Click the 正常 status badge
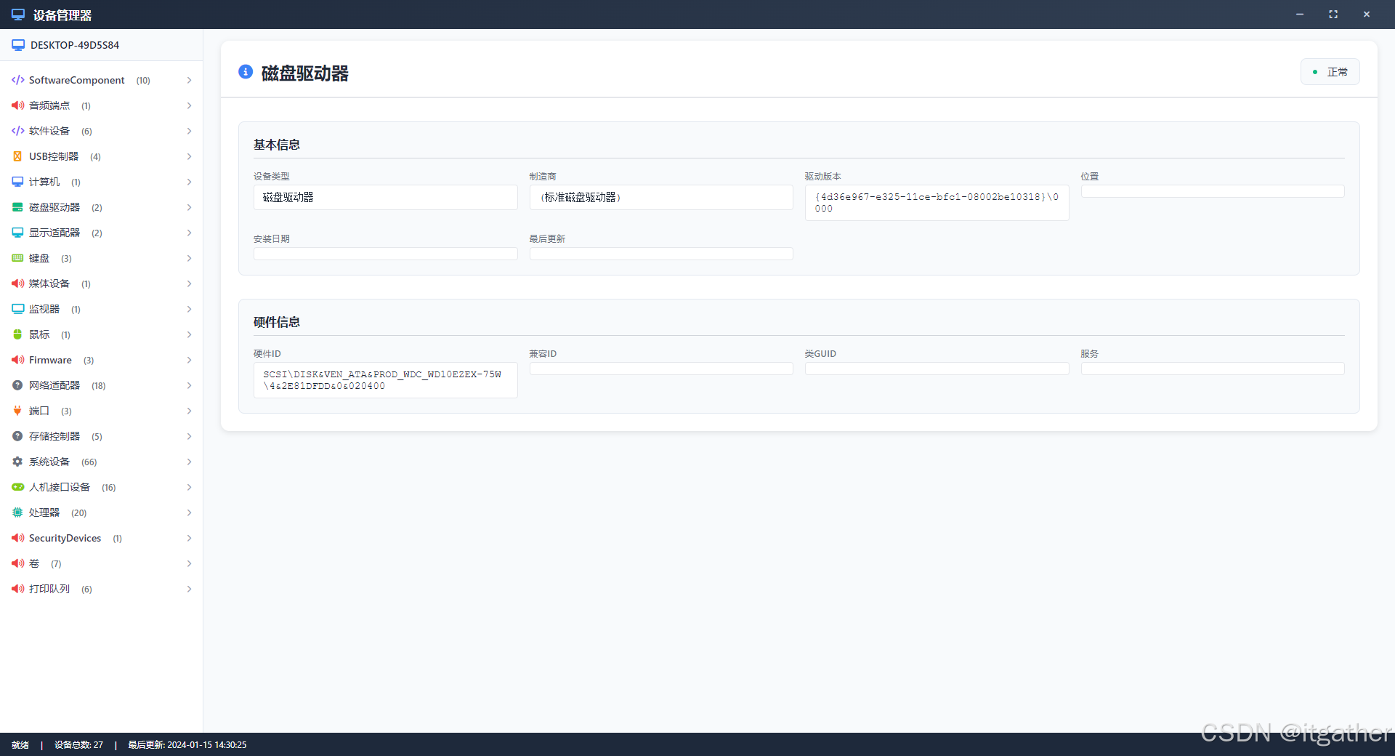Viewport: 1395px width, 756px height. tap(1330, 72)
